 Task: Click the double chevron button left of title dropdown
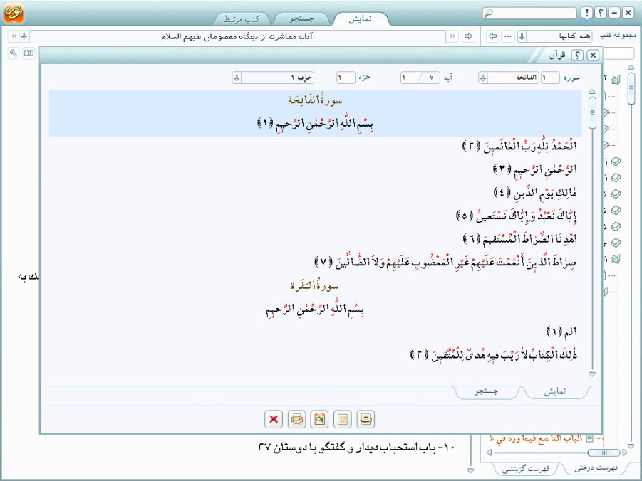point(14,36)
